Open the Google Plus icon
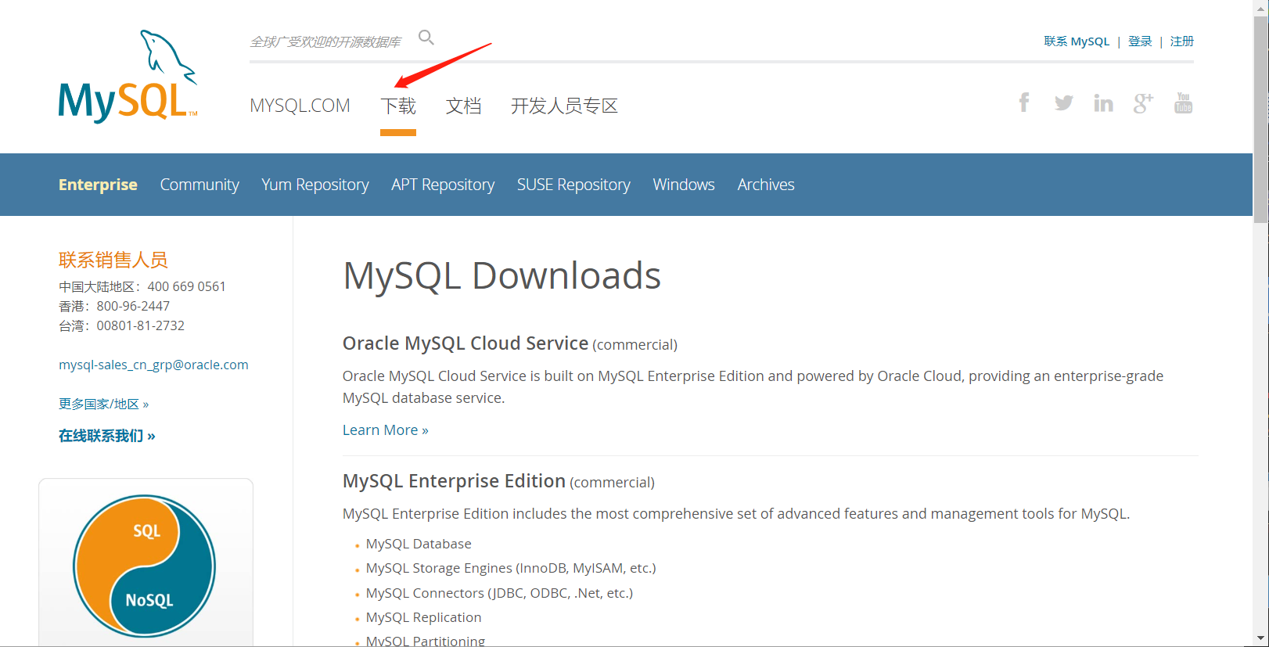This screenshot has height=647, width=1269. click(x=1143, y=102)
